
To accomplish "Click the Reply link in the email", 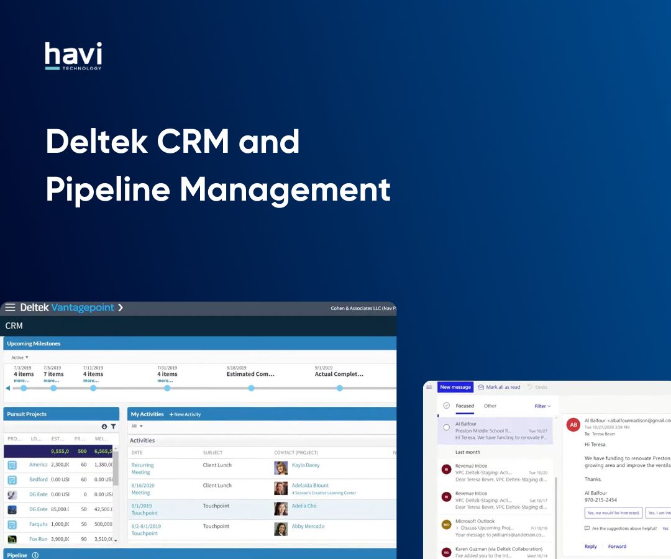I will (591, 546).
